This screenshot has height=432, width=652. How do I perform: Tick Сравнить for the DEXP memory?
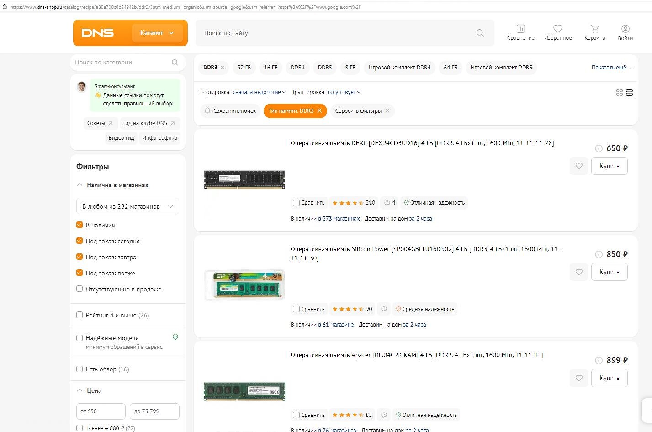[x=296, y=203]
